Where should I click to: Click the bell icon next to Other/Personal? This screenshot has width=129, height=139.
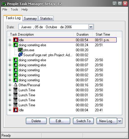click(16, 85)
